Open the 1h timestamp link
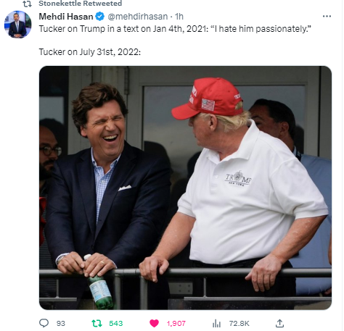 179,17
